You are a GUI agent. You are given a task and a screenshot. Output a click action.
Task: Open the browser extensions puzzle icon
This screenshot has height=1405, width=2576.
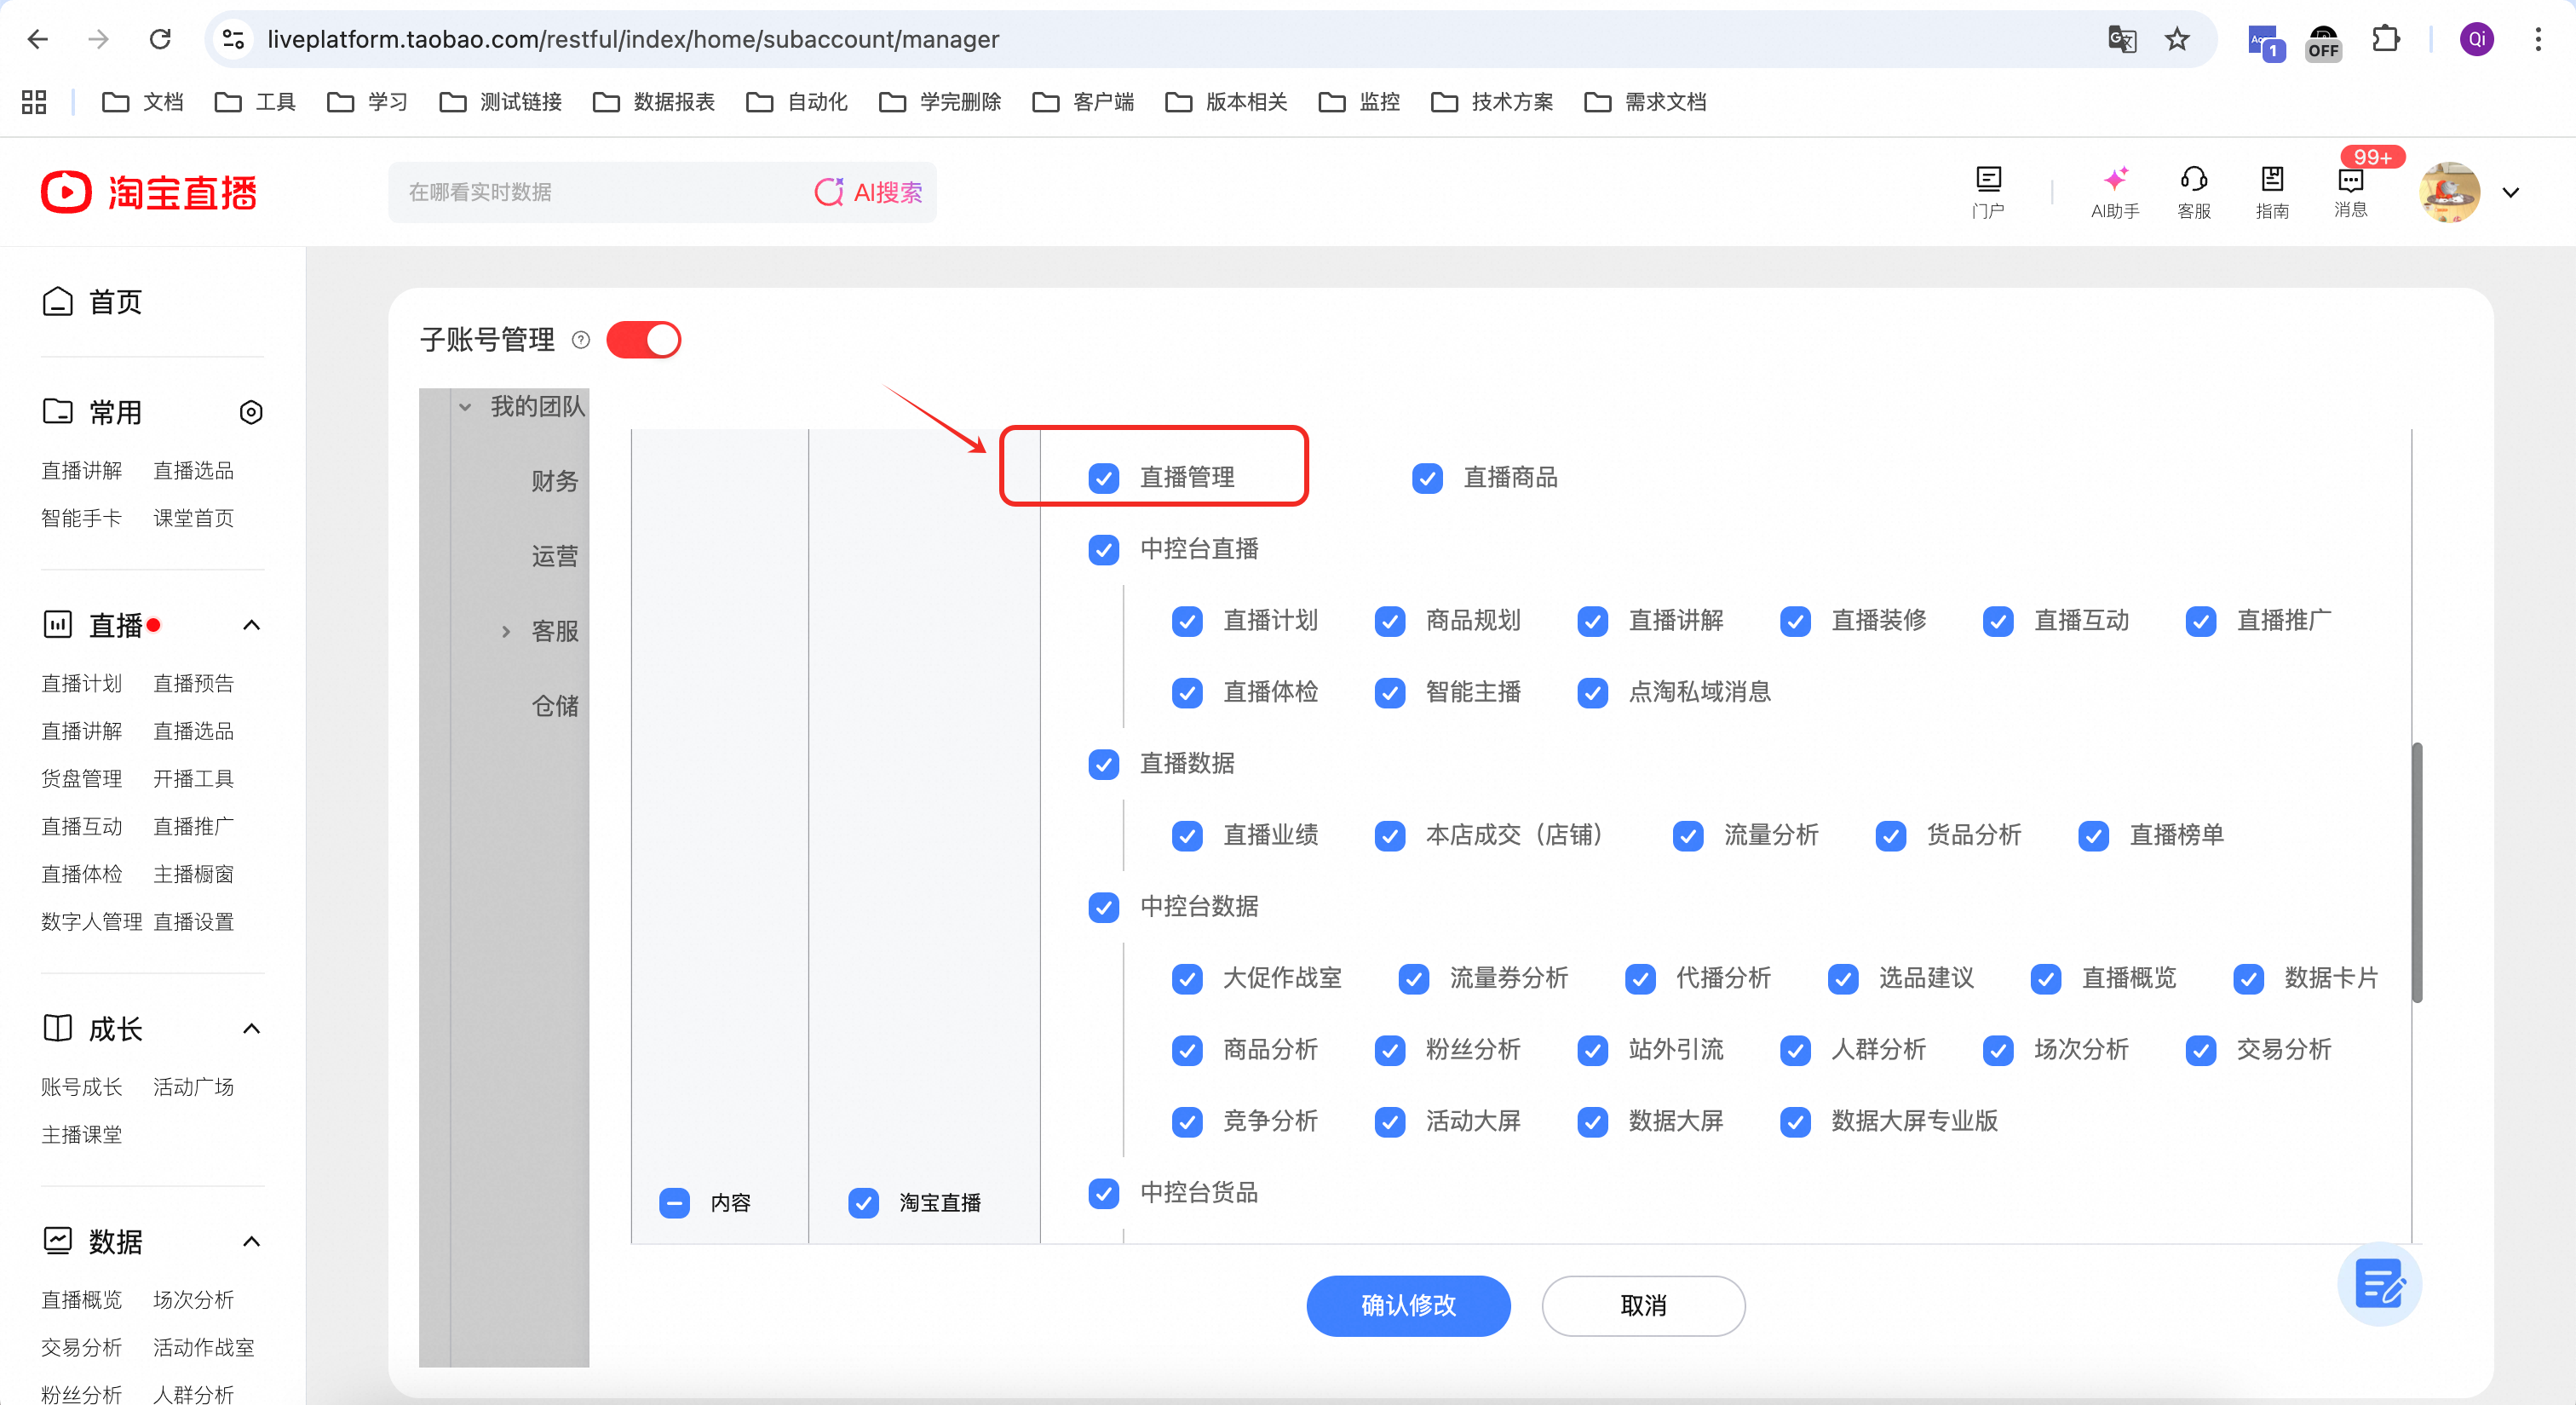pyautogui.click(x=2385, y=39)
